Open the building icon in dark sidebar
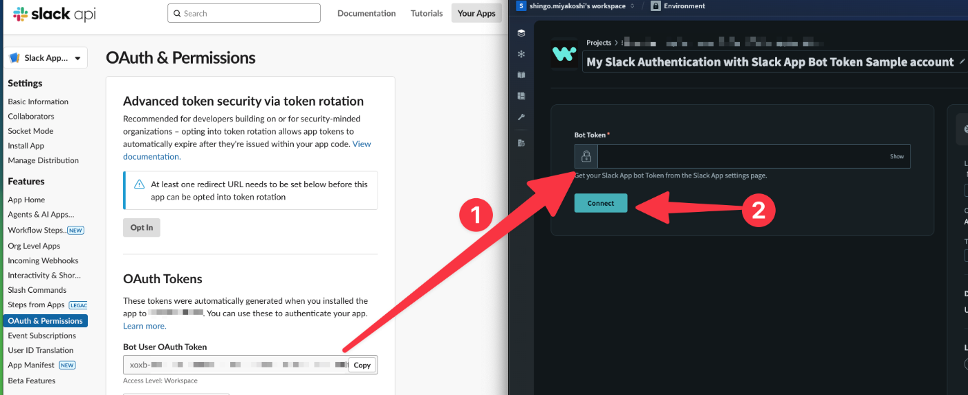Image resolution: width=968 pixels, height=395 pixels. [521, 142]
